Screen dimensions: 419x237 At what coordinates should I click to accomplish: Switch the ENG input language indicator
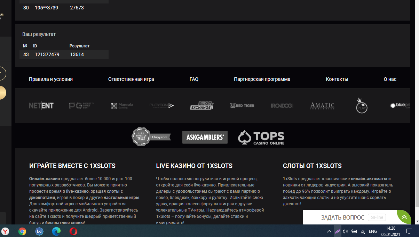[x=373, y=231]
